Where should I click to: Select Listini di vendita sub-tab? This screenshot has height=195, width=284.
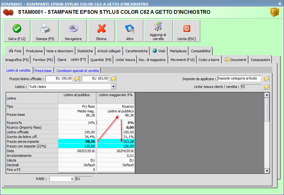[x=18, y=70]
